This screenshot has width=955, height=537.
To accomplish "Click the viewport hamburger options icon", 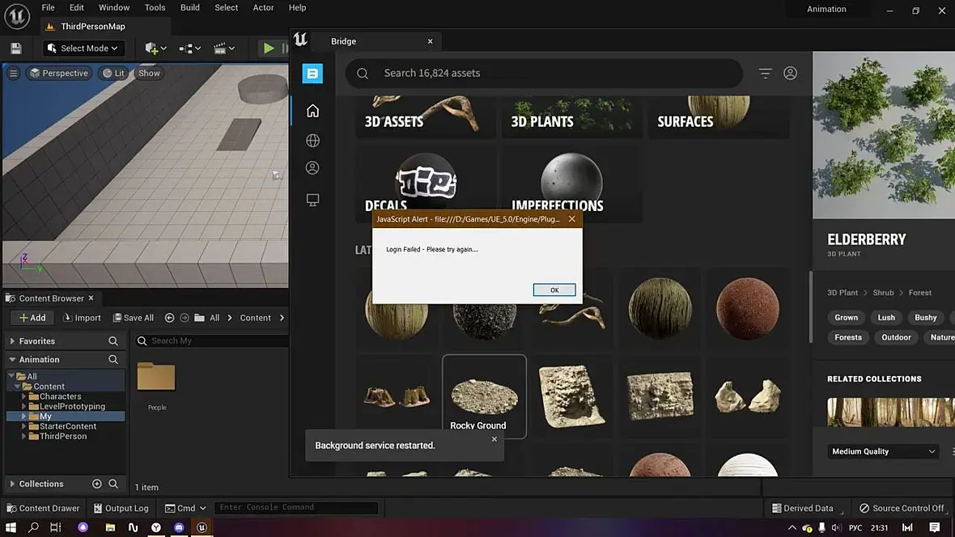I will [14, 73].
